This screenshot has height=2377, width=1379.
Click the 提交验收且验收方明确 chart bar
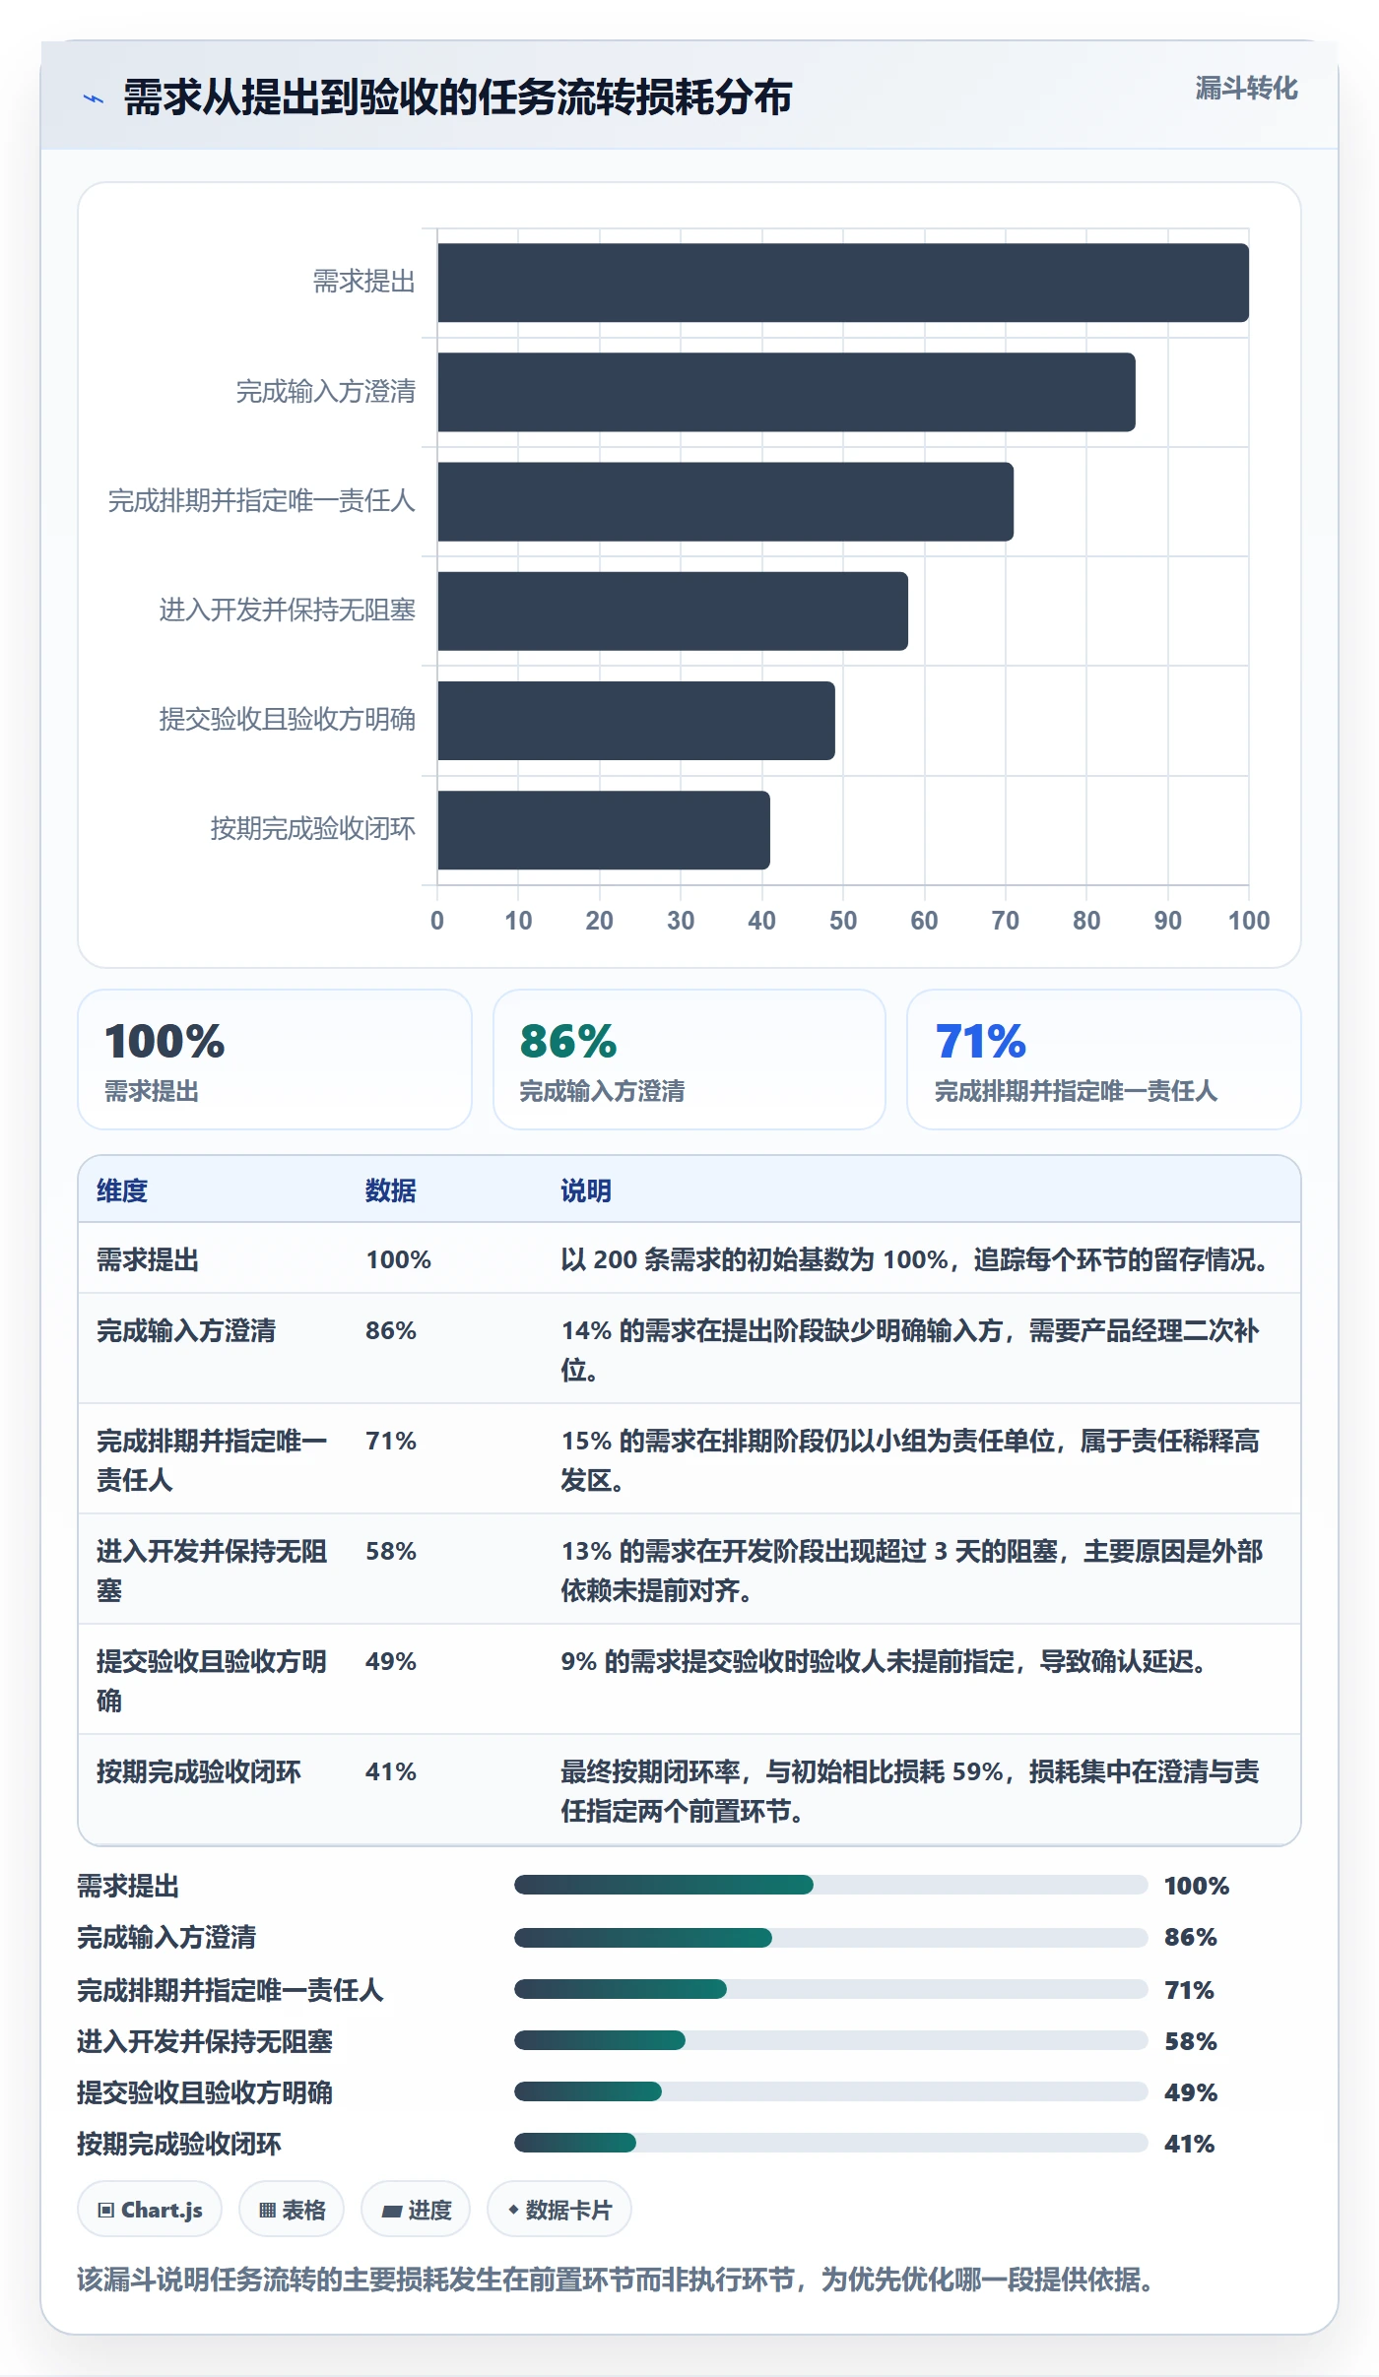(636, 720)
